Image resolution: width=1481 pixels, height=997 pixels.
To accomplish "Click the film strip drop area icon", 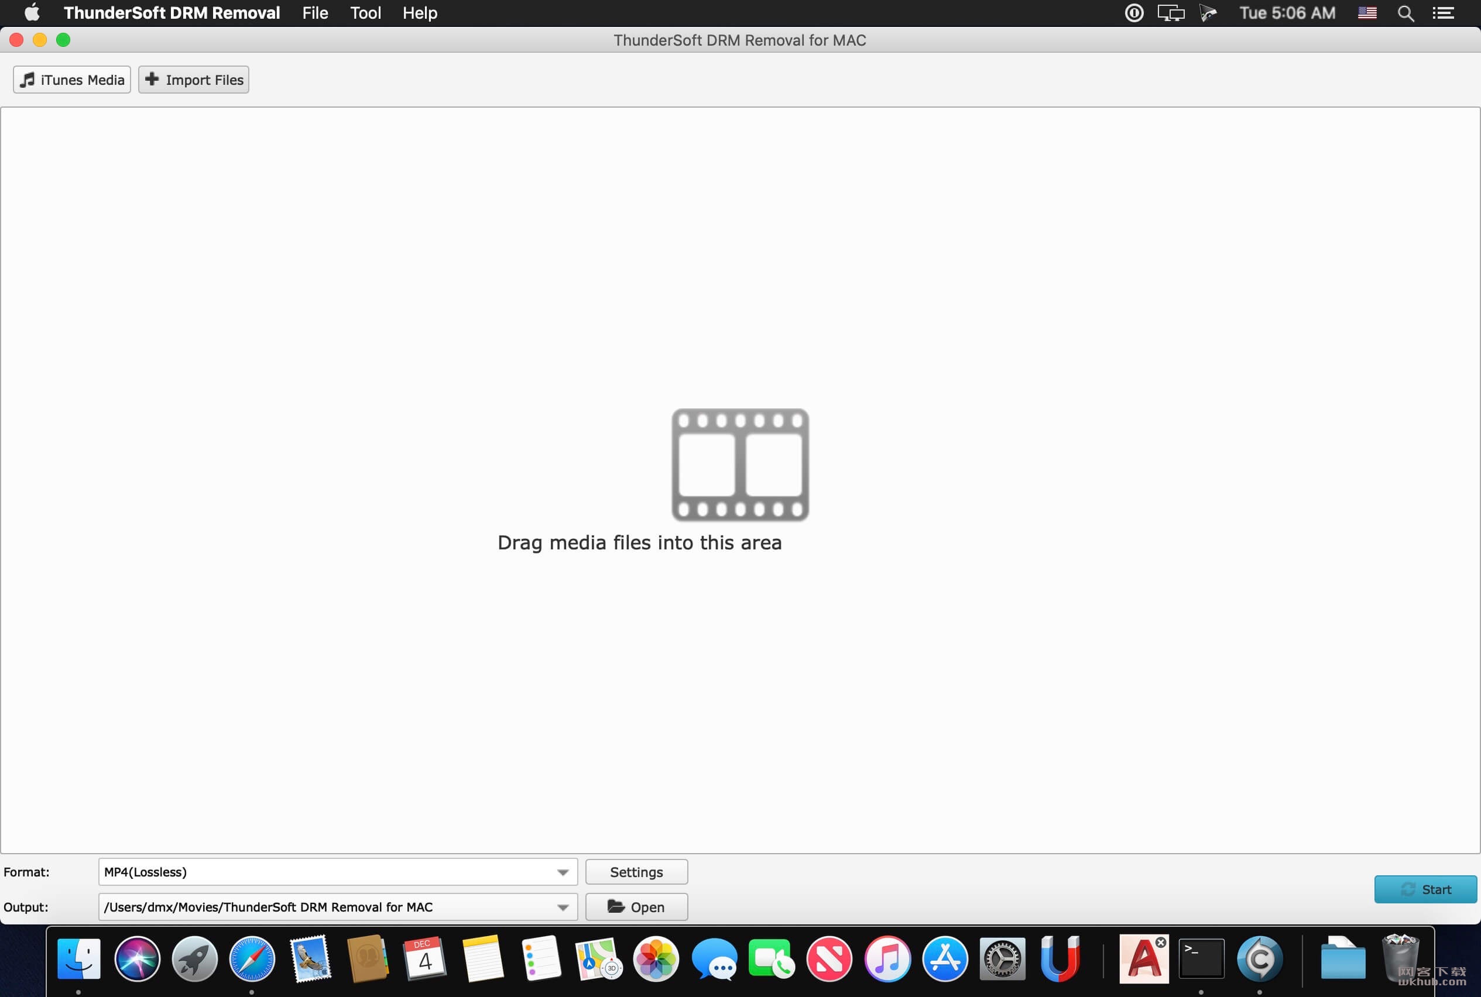I will (740, 465).
